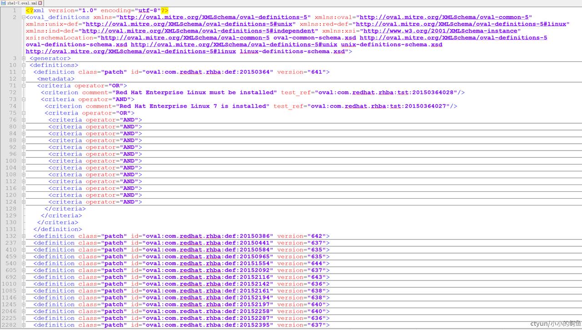The width and height of the screenshot is (582, 330).
Task: Expand the criteria AND fold on line 100
Action: click(x=24, y=161)
